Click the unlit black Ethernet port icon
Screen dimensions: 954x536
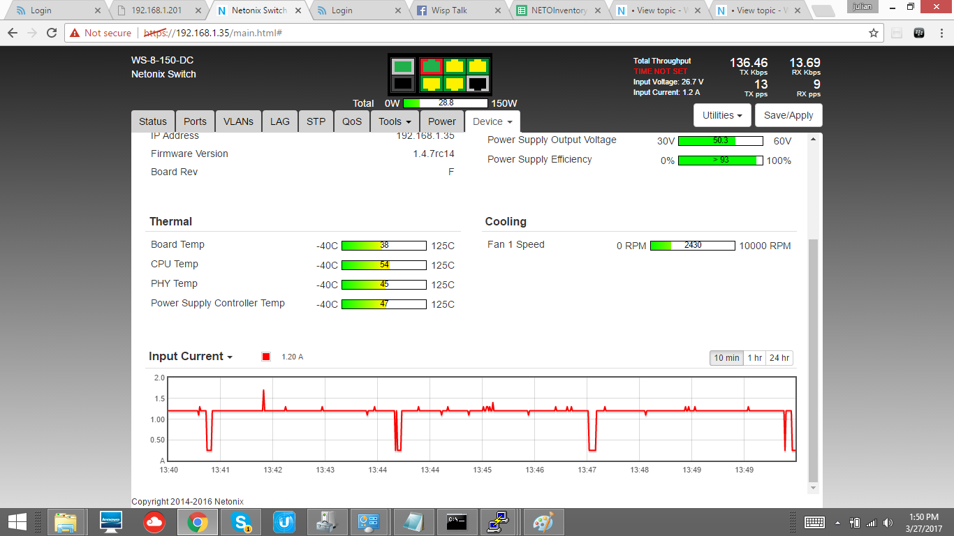478,84
